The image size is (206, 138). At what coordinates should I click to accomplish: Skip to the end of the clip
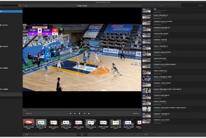coord(89,113)
